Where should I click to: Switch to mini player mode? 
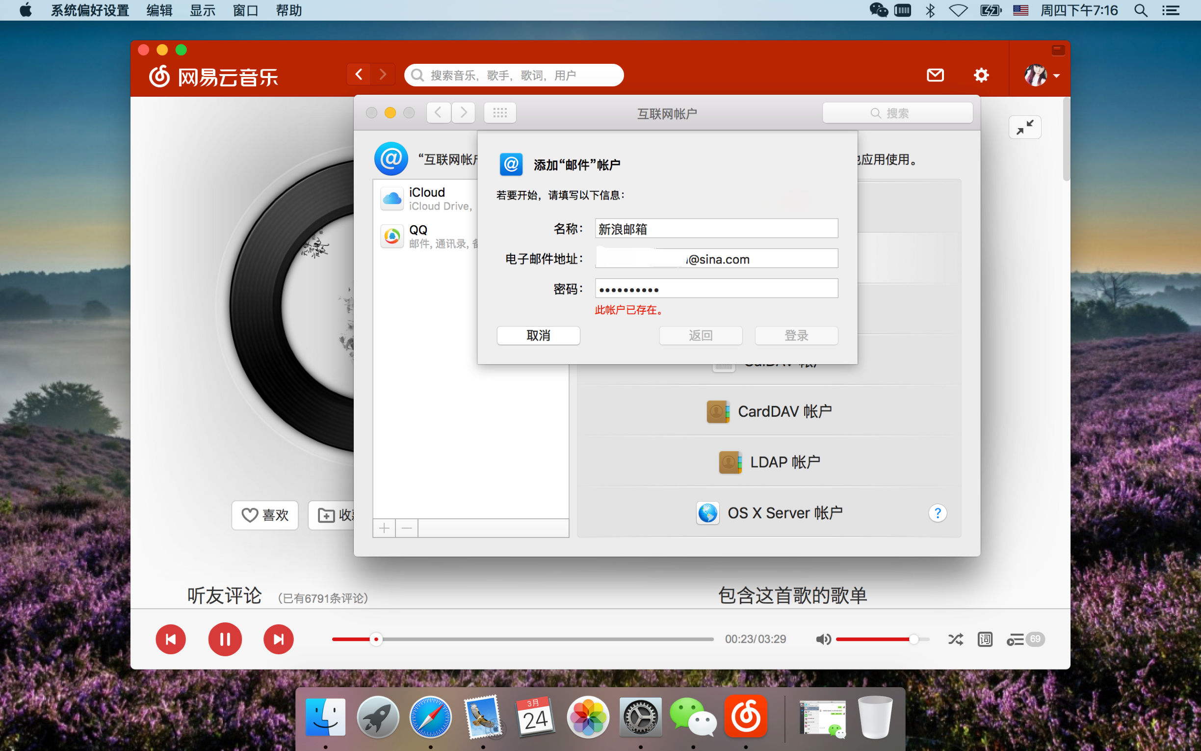1025,127
